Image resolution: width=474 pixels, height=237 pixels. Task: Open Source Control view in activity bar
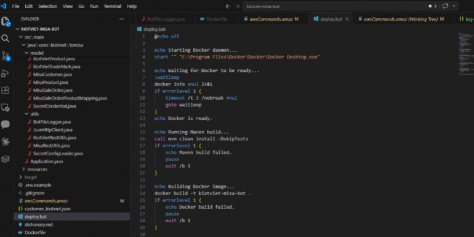6,56
